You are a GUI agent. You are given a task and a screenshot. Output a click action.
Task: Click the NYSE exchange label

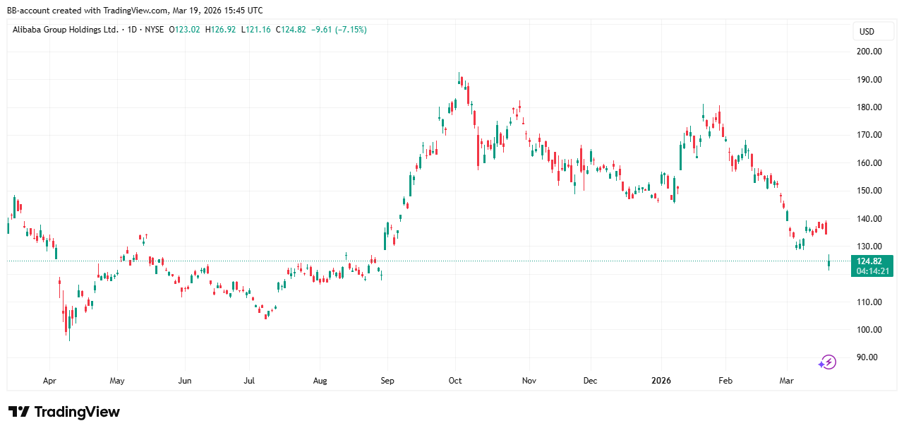point(155,30)
